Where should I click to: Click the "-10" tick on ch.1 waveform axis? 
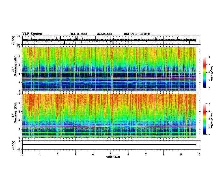click(18, 45)
